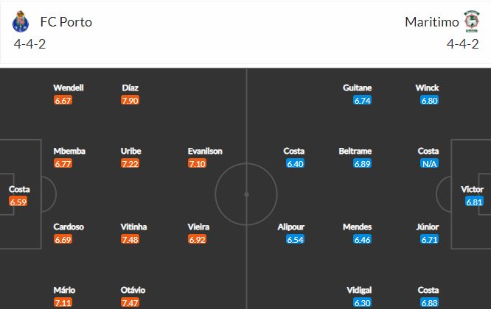Click Guitane's 6.74 rating badge
Viewport: 491px width, 309px height.
tap(362, 101)
